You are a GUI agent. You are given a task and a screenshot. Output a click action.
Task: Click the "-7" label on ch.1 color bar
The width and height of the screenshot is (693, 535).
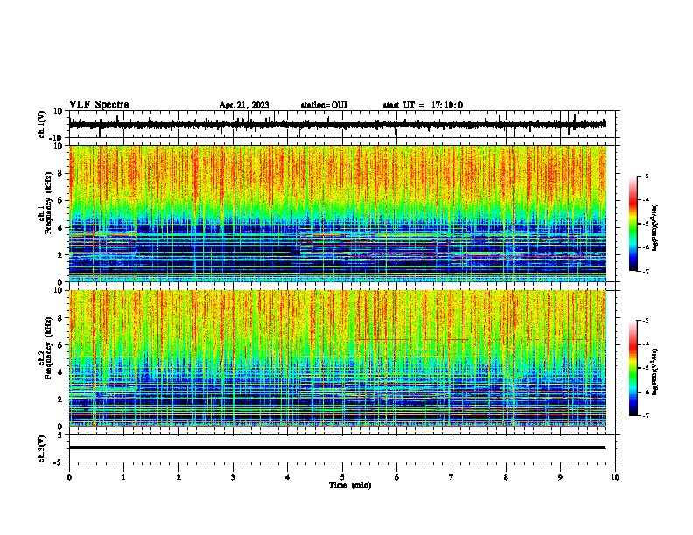[646, 271]
